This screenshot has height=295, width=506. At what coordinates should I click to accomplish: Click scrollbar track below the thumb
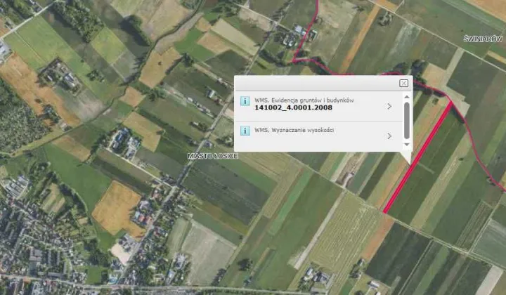coord(407,140)
